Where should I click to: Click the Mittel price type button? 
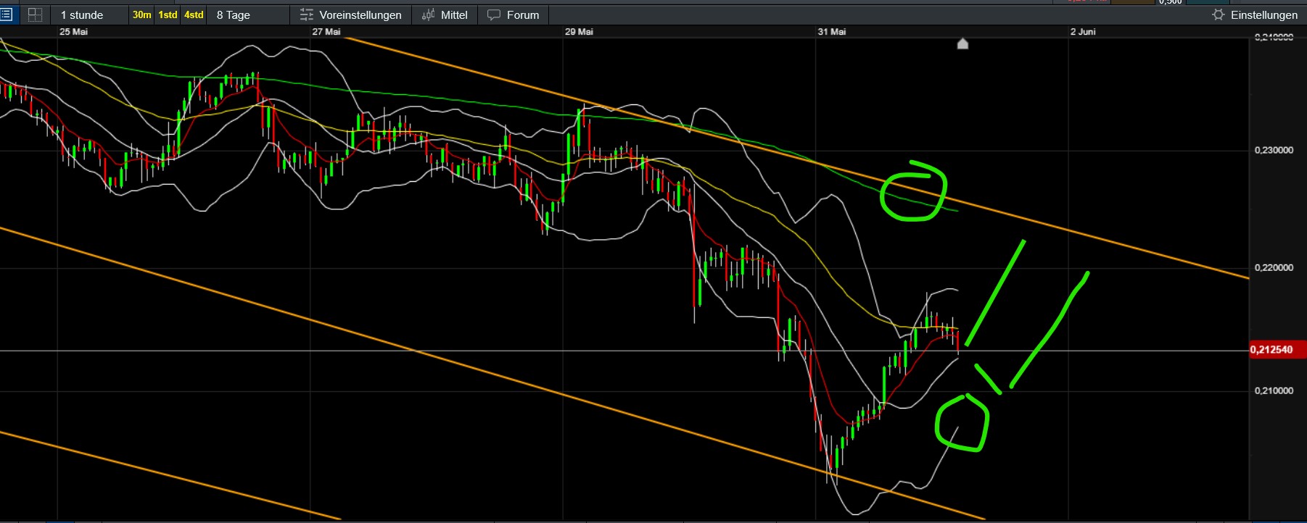445,14
